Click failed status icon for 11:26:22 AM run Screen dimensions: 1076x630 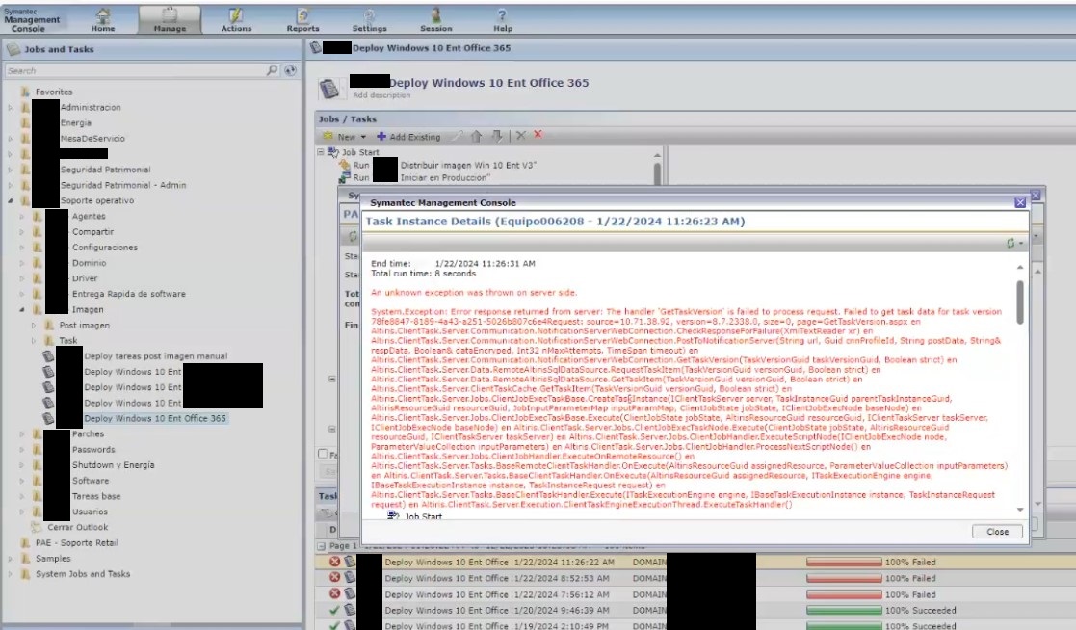tap(334, 562)
